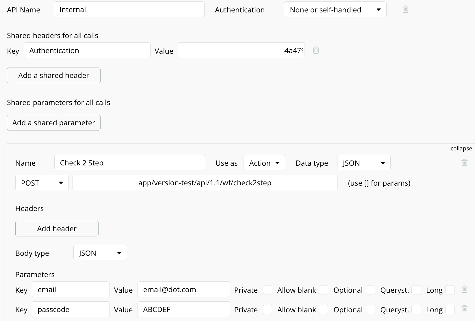Delete the Check 2 Step call
This screenshot has width=475, height=321.
(x=464, y=163)
